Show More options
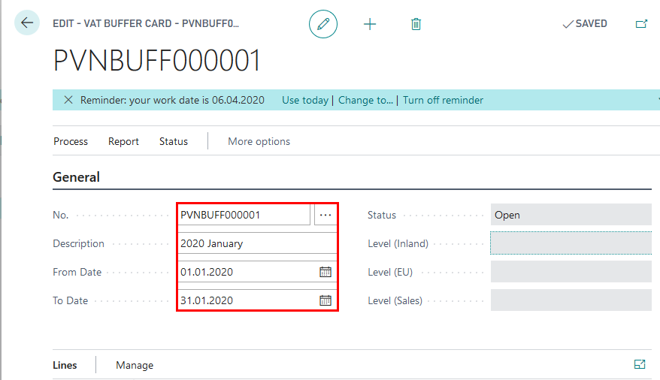660x380 pixels. coord(259,142)
